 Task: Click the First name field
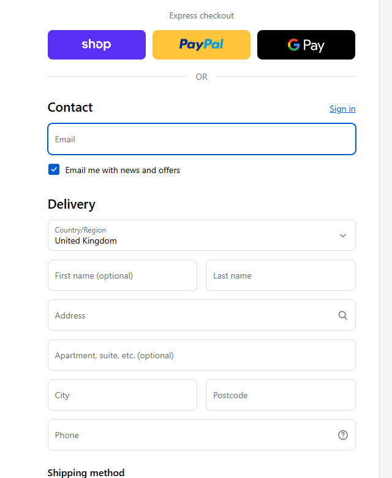point(123,276)
